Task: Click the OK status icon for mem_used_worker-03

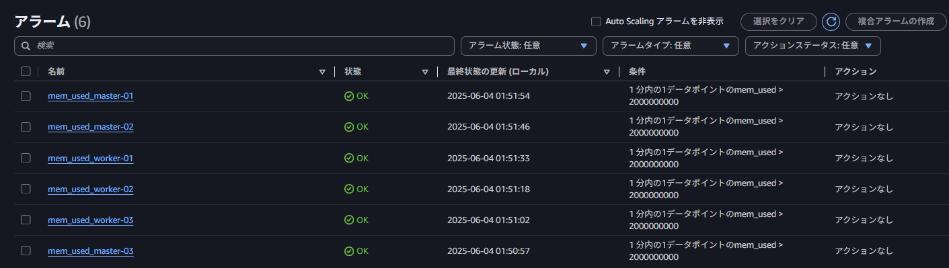Action: coord(349,220)
